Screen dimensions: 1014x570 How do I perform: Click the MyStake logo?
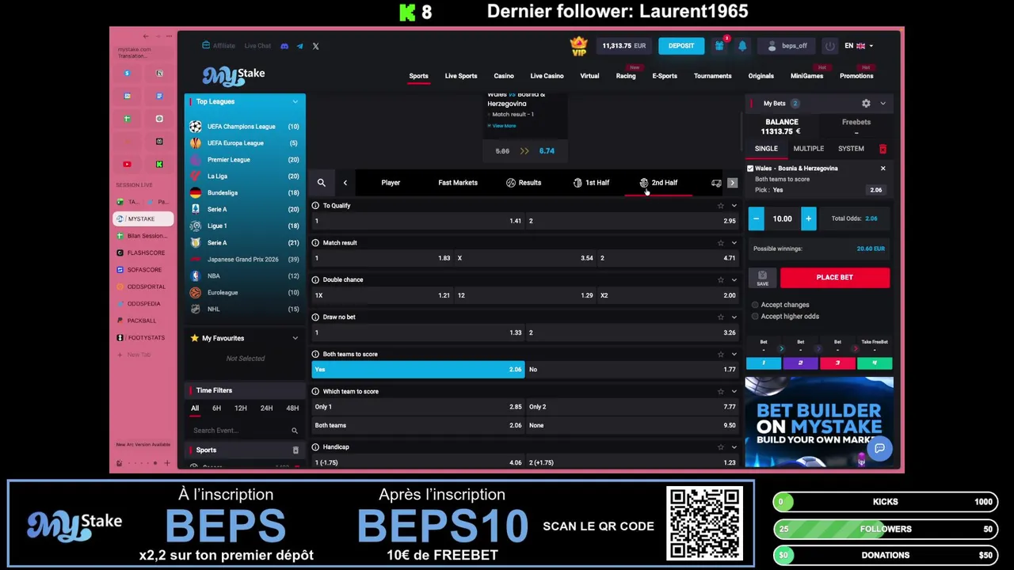[x=233, y=75]
